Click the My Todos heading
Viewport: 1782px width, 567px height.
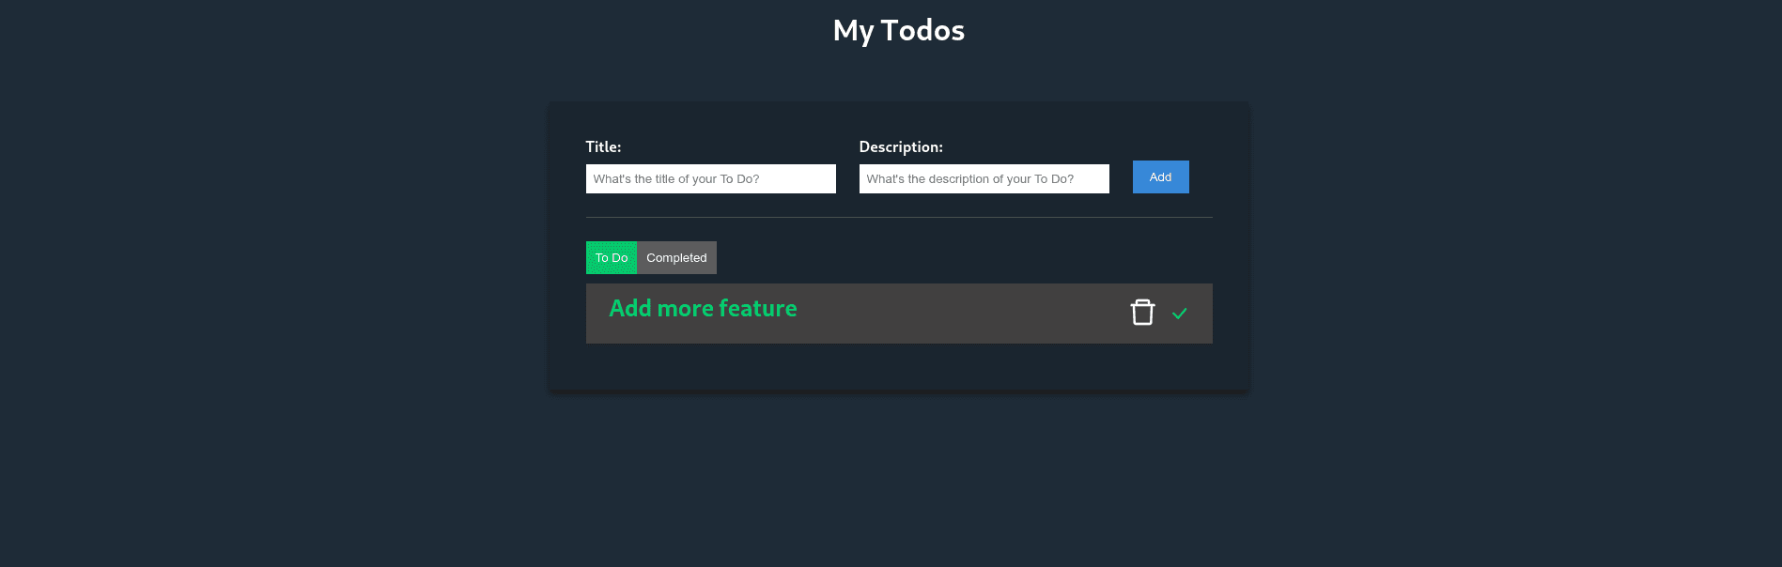898,29
